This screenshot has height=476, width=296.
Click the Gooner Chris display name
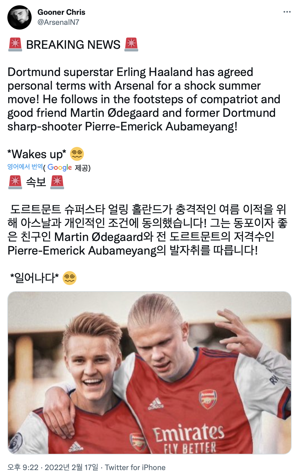point(61,12)
